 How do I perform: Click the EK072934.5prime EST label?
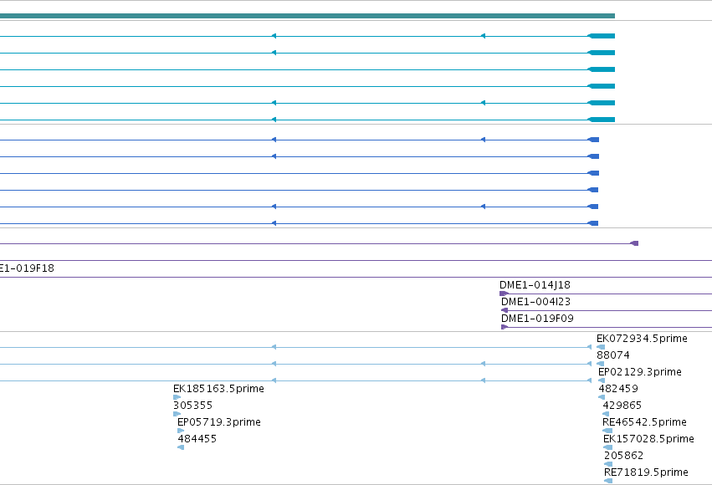coord(642,339)
